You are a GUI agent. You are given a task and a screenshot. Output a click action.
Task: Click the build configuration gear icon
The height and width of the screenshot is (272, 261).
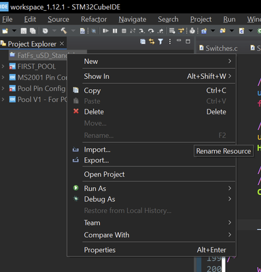click(46, 31)
